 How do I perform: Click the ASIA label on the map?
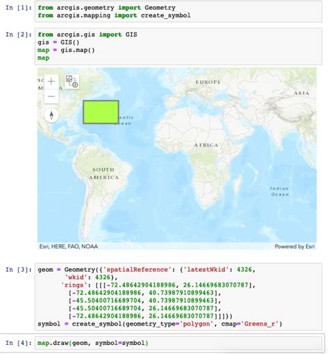tap(301, 93)
